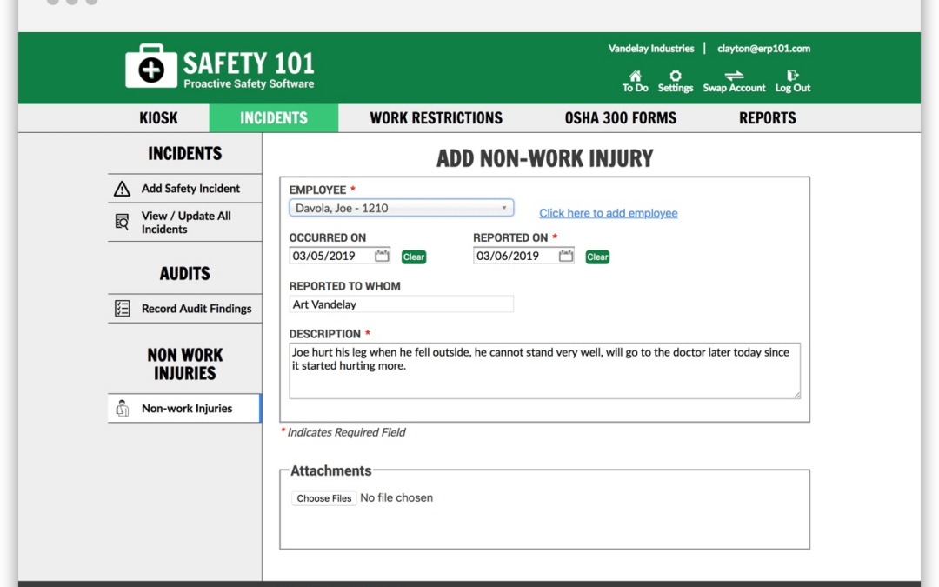Viewport: 939px width, 587px height.
Task: Click the REPORTED ON field label
Action: [x=510, y=237]
